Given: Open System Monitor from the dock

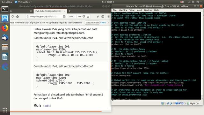Looking at the screenshot, I should 5,19.
